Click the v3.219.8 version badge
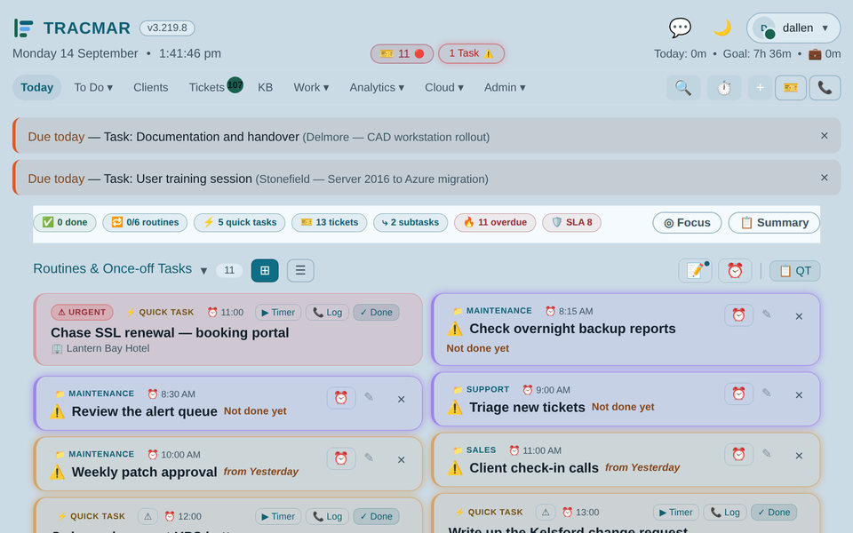The width and height of the screenshot is (853, 533). pyautogui.click(x=167, y=28)
